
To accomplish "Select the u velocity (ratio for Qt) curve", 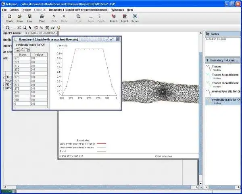I will pyautogui.click(x=223, y=93).
